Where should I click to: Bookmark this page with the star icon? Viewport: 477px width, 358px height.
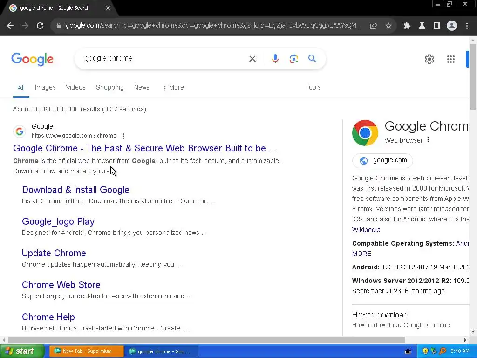(x=388, y=26)
